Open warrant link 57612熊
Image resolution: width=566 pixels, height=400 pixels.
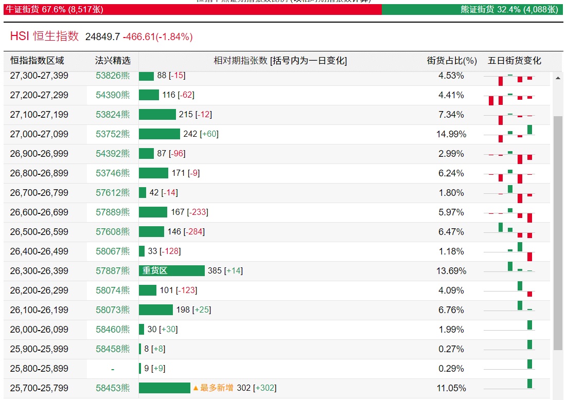(113, 193)
